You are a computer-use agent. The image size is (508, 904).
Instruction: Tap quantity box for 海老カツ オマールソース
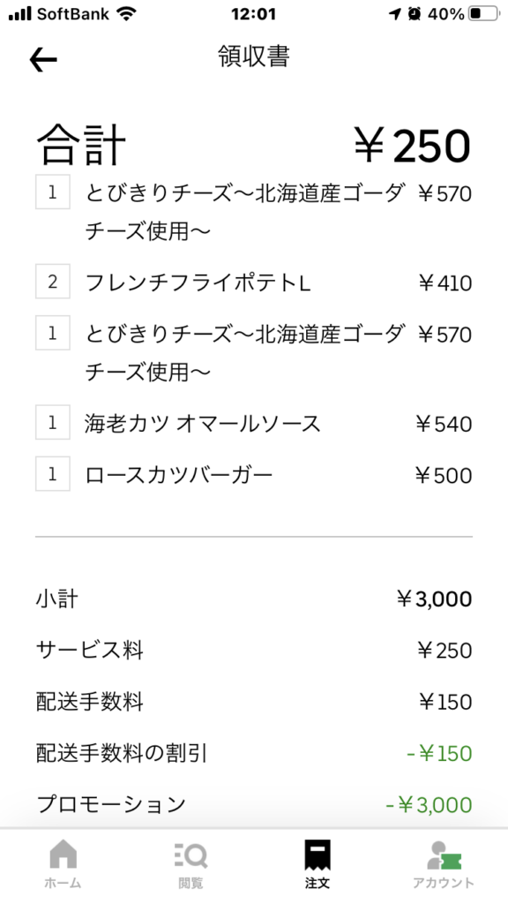click(x=52, y=422)
